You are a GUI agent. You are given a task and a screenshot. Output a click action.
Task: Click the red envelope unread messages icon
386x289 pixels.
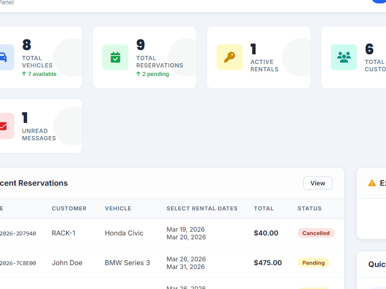click(3, 126)
